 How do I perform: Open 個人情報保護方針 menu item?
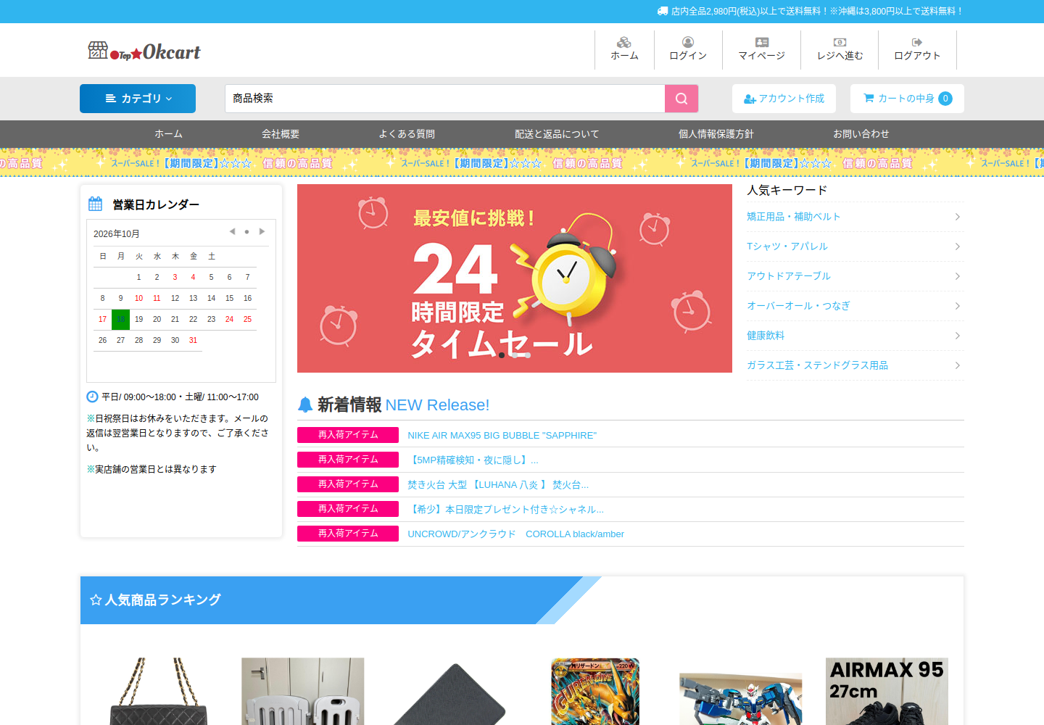pos(716,134)
